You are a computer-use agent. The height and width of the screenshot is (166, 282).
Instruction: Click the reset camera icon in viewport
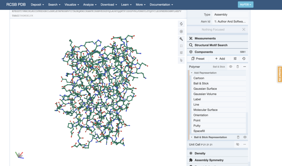click(x=181, y=24)
